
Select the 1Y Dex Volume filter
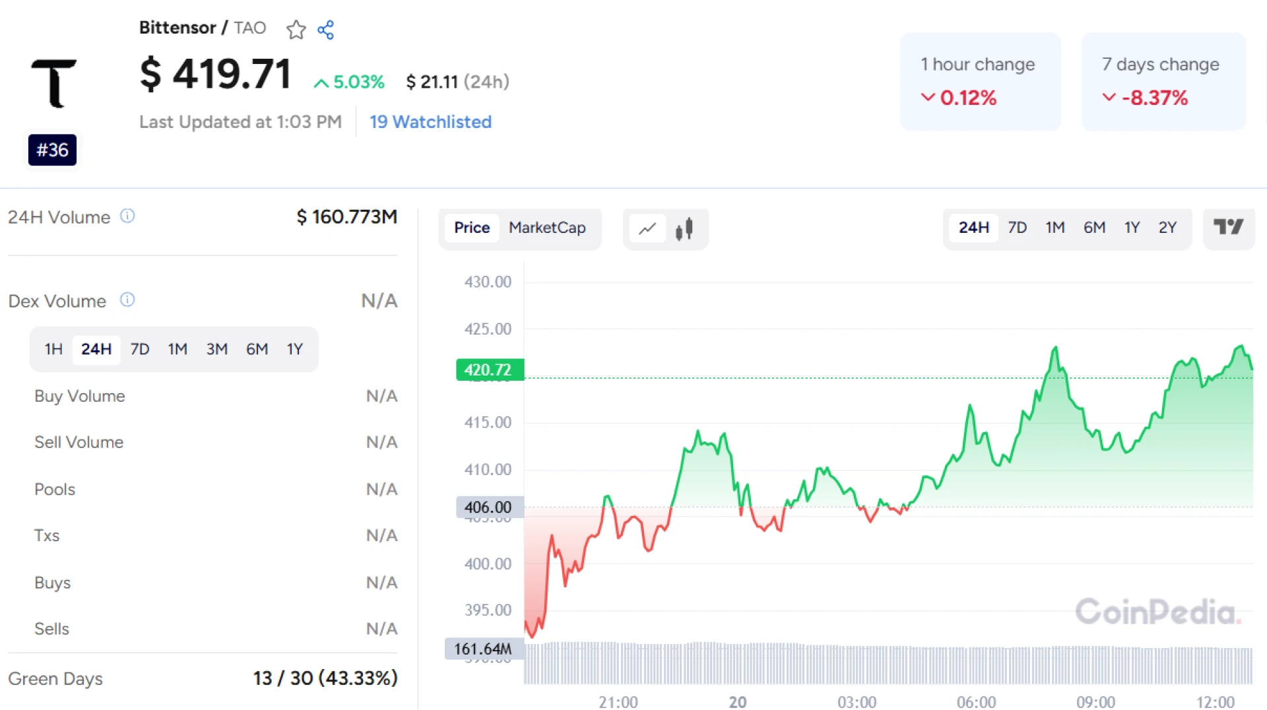pos(294,349)
